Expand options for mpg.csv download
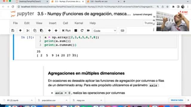 101,100
